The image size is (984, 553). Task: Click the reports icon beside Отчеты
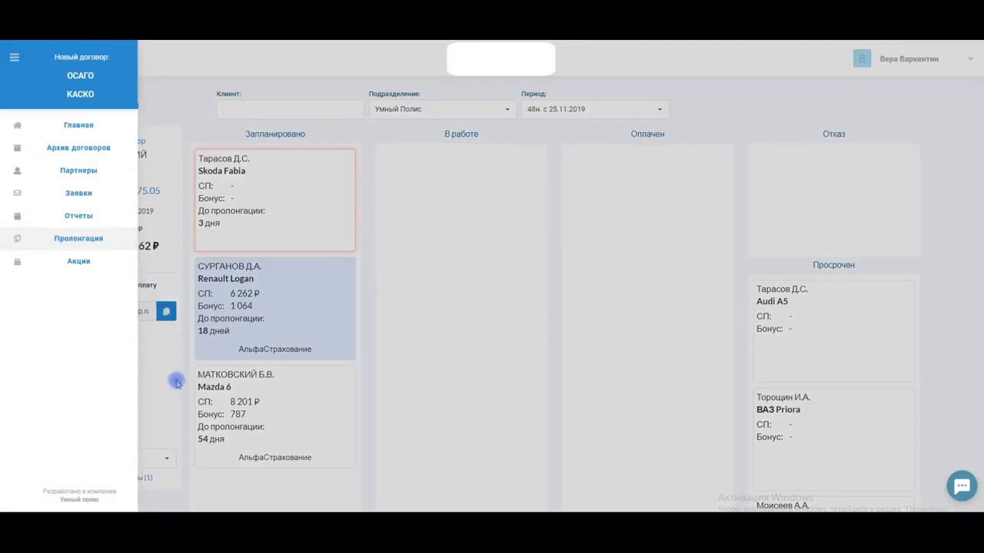18,216
